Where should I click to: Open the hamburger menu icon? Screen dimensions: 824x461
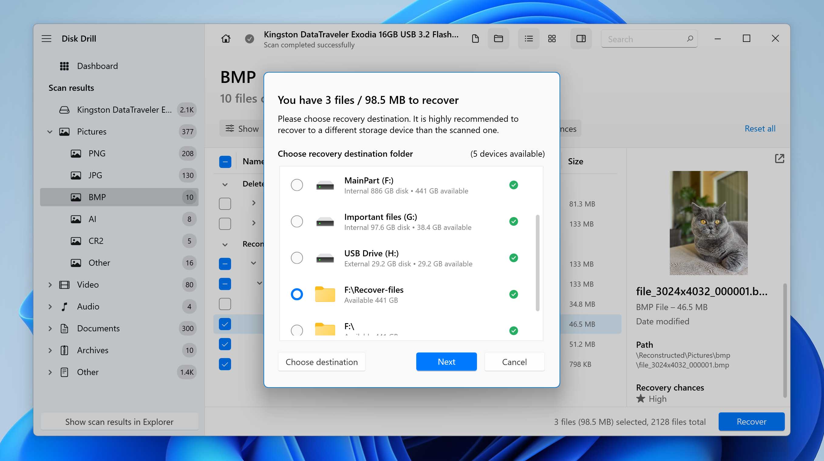pos(47,39)
